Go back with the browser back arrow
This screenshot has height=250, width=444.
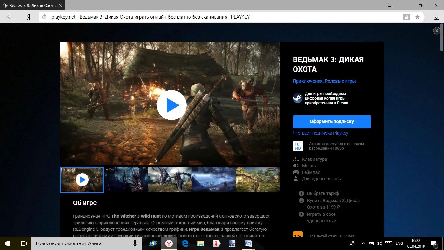point(10,17)
